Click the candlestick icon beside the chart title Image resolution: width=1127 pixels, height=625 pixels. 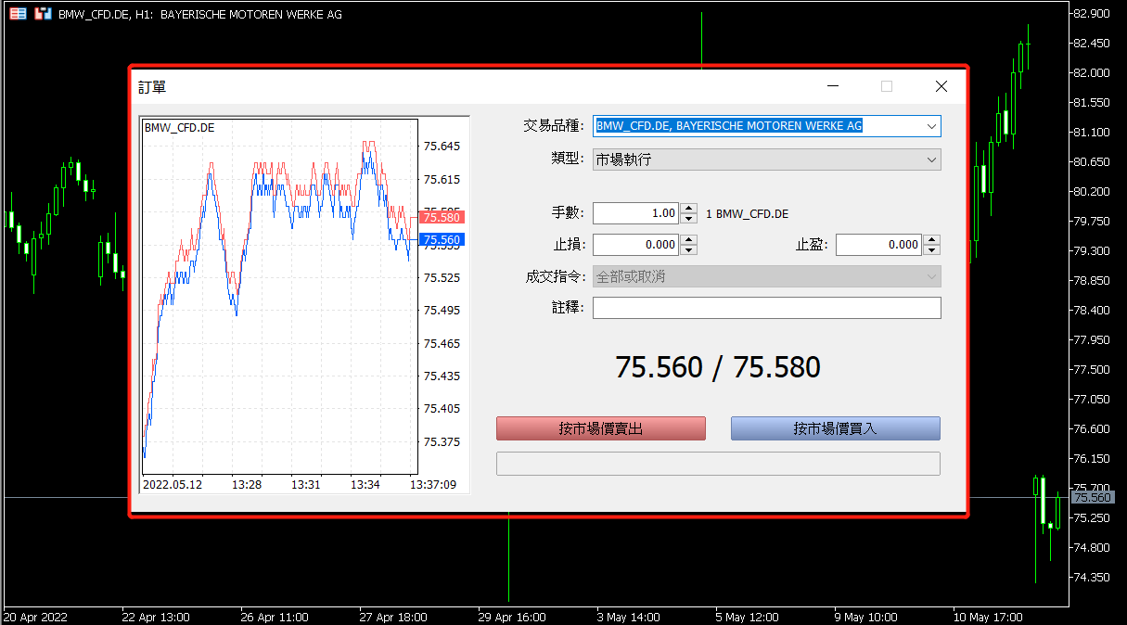pos(43,14)
